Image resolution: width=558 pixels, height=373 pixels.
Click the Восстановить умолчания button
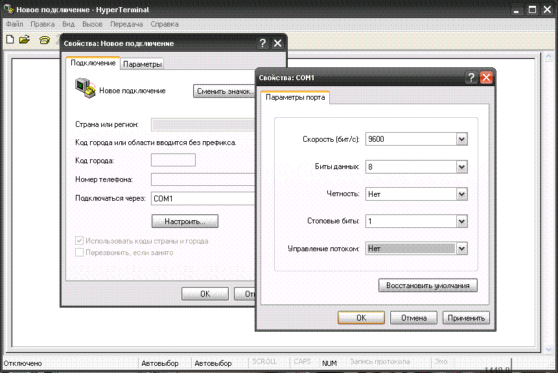click(x=428, y=286)
